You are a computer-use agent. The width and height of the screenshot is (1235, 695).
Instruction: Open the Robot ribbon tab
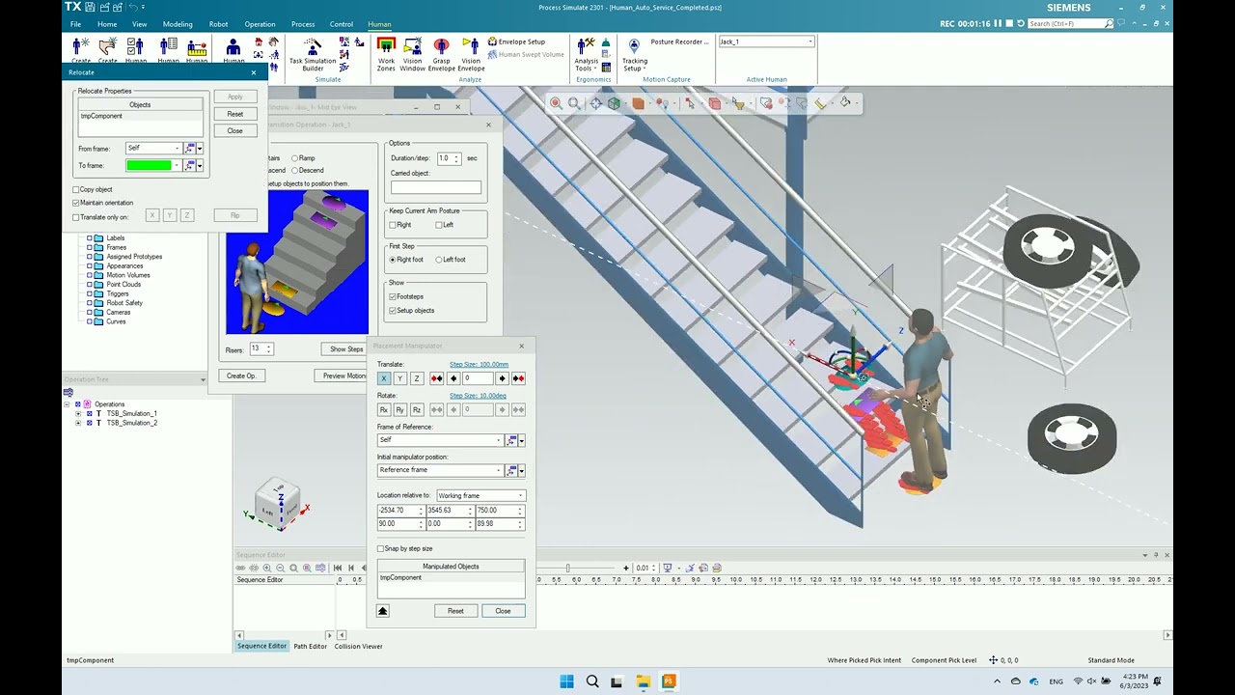(219, 24)
